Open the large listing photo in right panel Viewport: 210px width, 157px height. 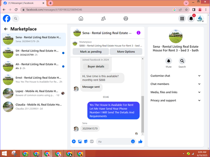[x=176, y=36]
